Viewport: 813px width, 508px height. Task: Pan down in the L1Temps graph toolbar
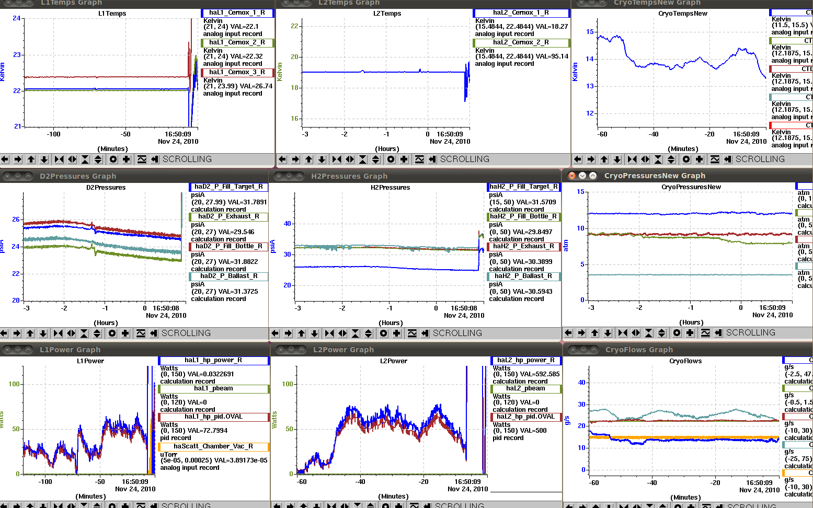pyautogui.click(x=44, y=159)
